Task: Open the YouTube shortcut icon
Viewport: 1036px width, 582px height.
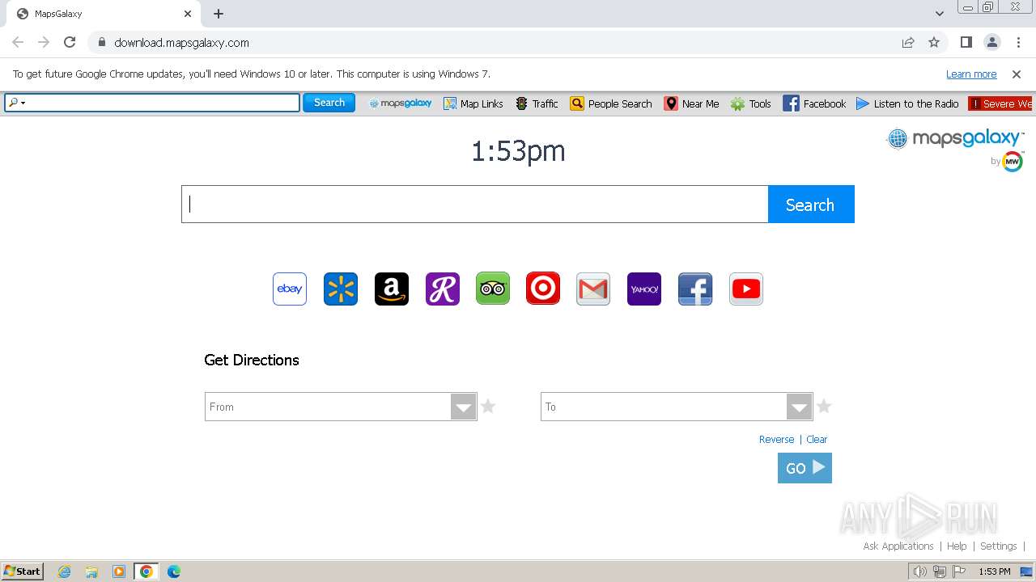Action: point(746,289)
